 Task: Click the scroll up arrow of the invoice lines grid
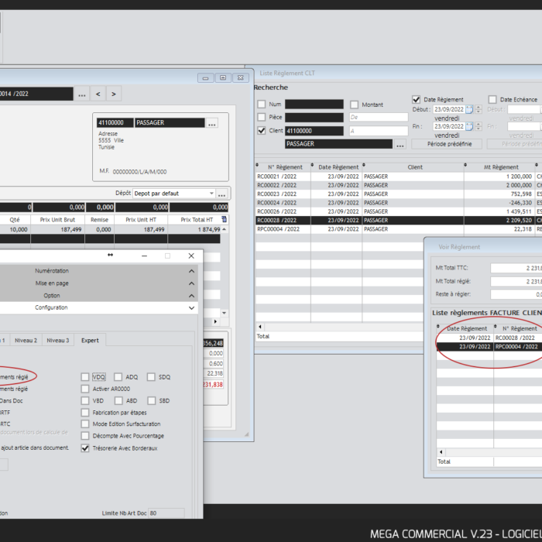(x=224, y=229)
